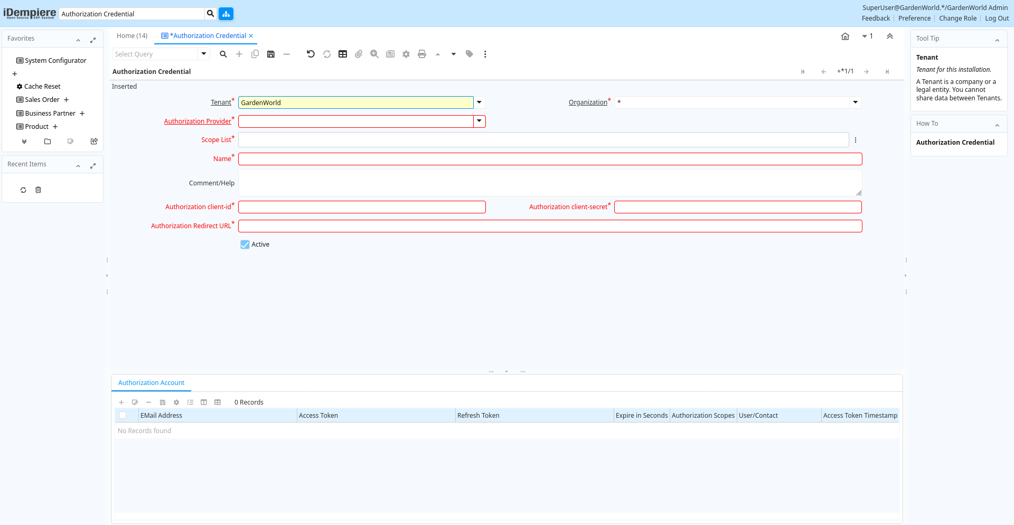Screen dimensions: 1014x525
Task: Click the Home icon at top right
Action: pos(845,36)
